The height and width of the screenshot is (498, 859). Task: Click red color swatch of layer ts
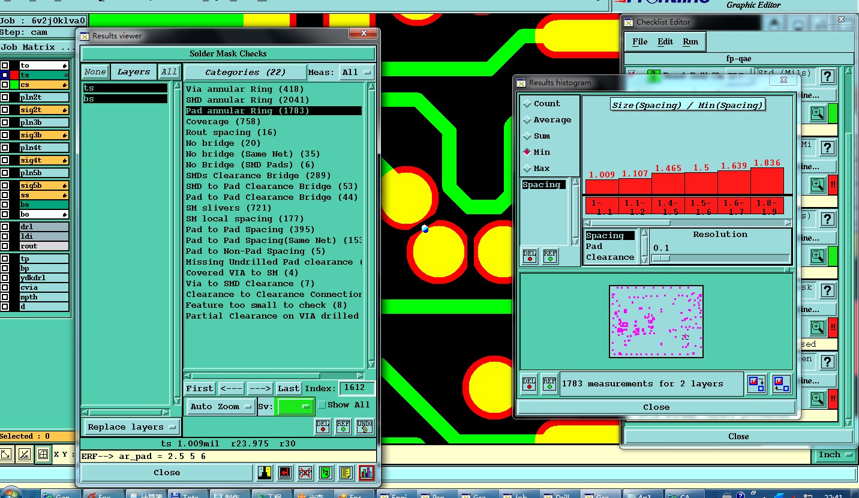click(14, 75)
